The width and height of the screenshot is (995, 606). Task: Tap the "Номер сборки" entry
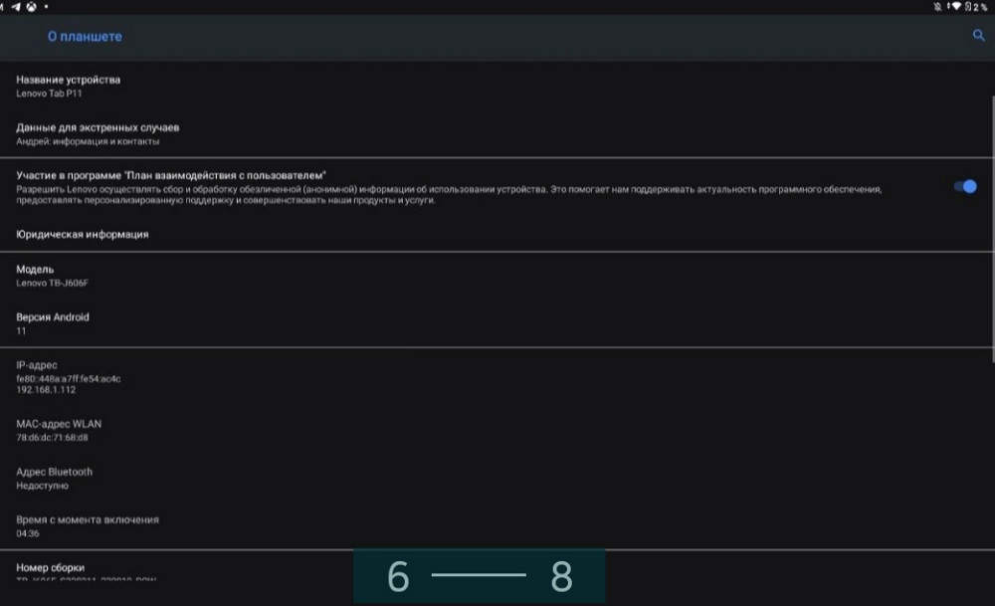tap(50, 569)
